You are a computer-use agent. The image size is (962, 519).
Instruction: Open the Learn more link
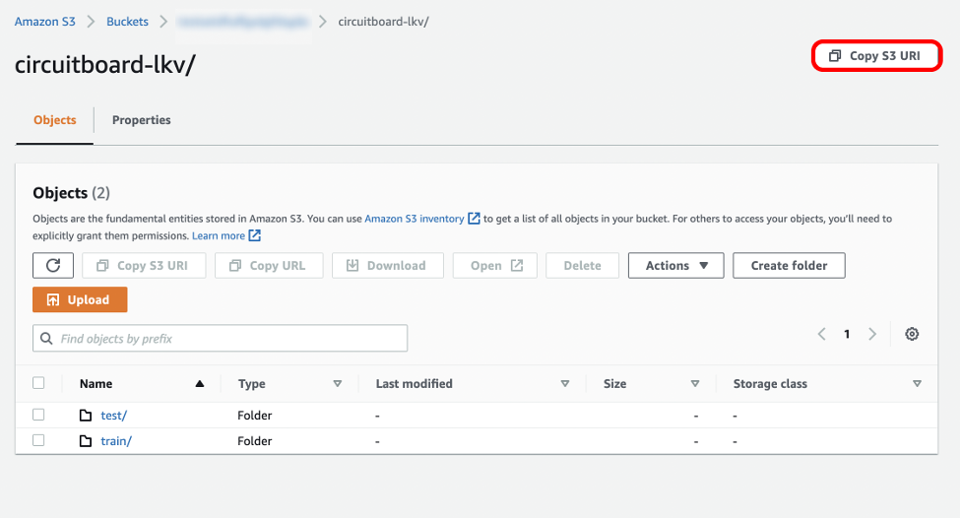219,235
